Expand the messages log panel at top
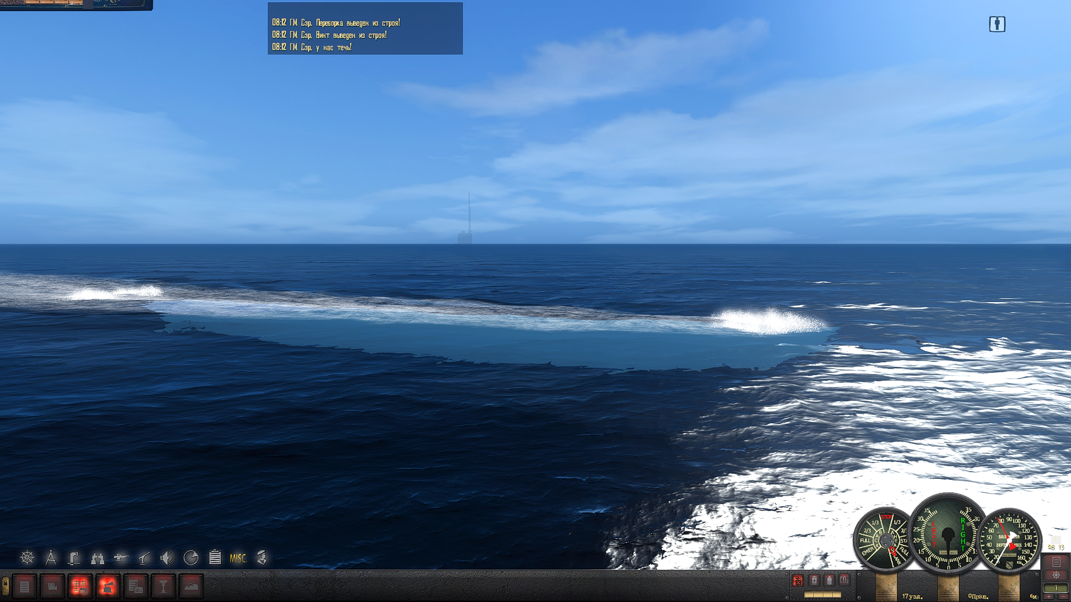 (365, 28)
